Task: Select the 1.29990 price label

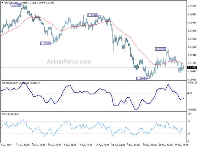Action: (142, 79)
